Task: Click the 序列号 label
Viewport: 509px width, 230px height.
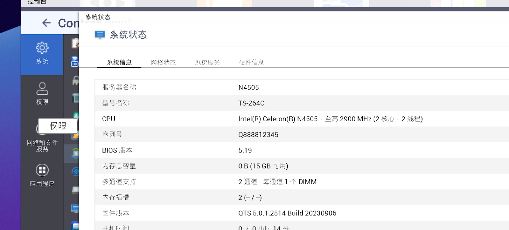Action: [112, 134]
